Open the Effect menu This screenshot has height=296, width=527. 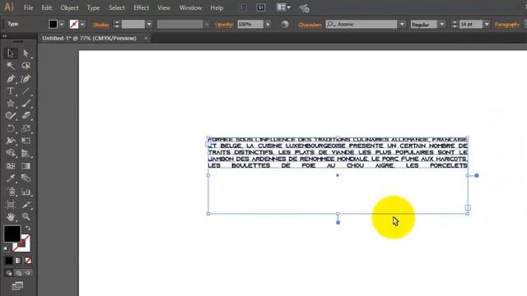point(141,7)
